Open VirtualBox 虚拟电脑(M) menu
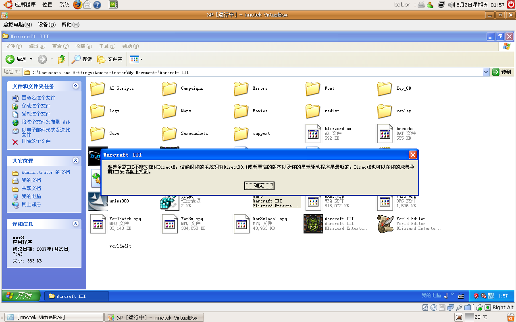 click(17, 25)
